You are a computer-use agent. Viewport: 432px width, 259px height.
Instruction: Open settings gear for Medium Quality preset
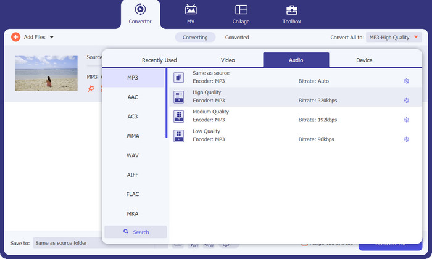coord(406,120)
